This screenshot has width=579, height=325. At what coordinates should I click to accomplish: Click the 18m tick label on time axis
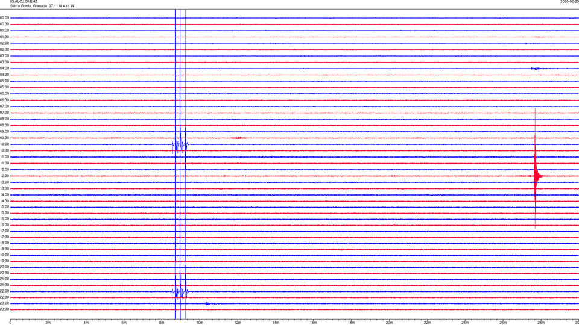(352, 323)
